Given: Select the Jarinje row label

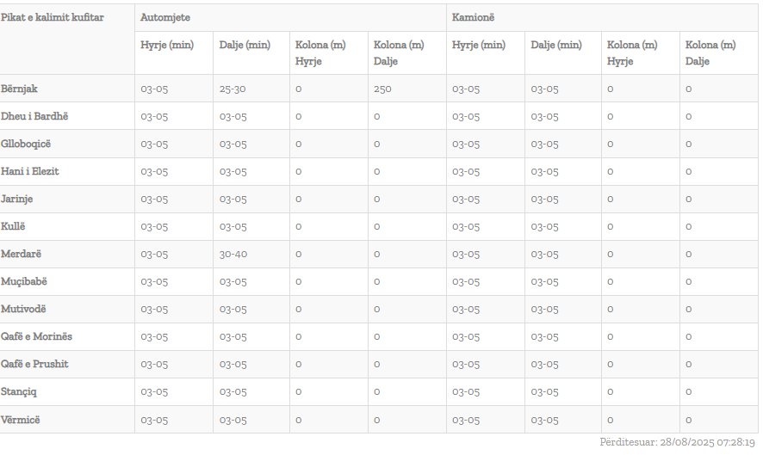Looking at the screenshot, I should 18,199.
